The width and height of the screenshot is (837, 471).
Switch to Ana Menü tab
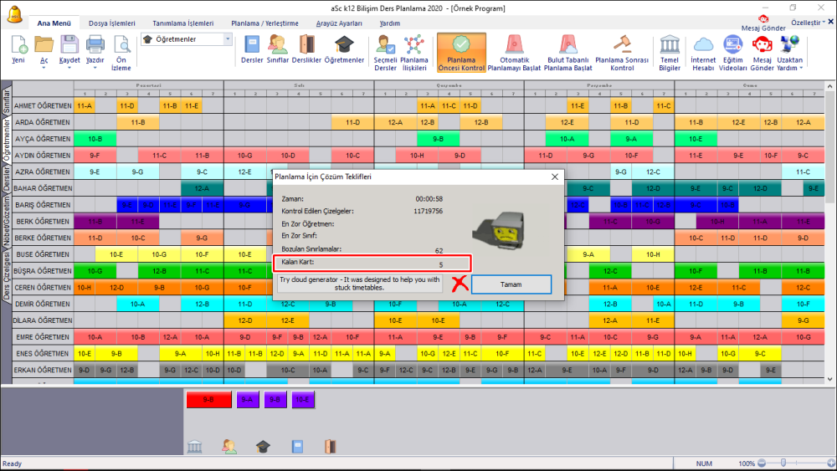coord(54,23)
